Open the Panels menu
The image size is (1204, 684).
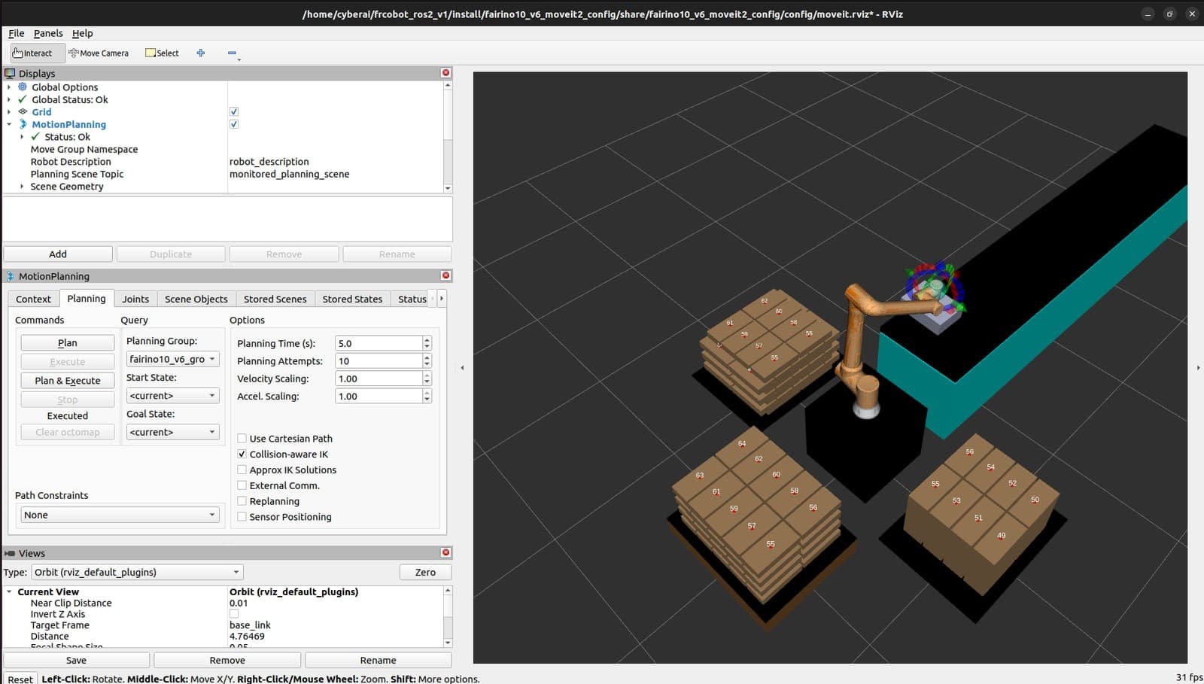[48, 33]
